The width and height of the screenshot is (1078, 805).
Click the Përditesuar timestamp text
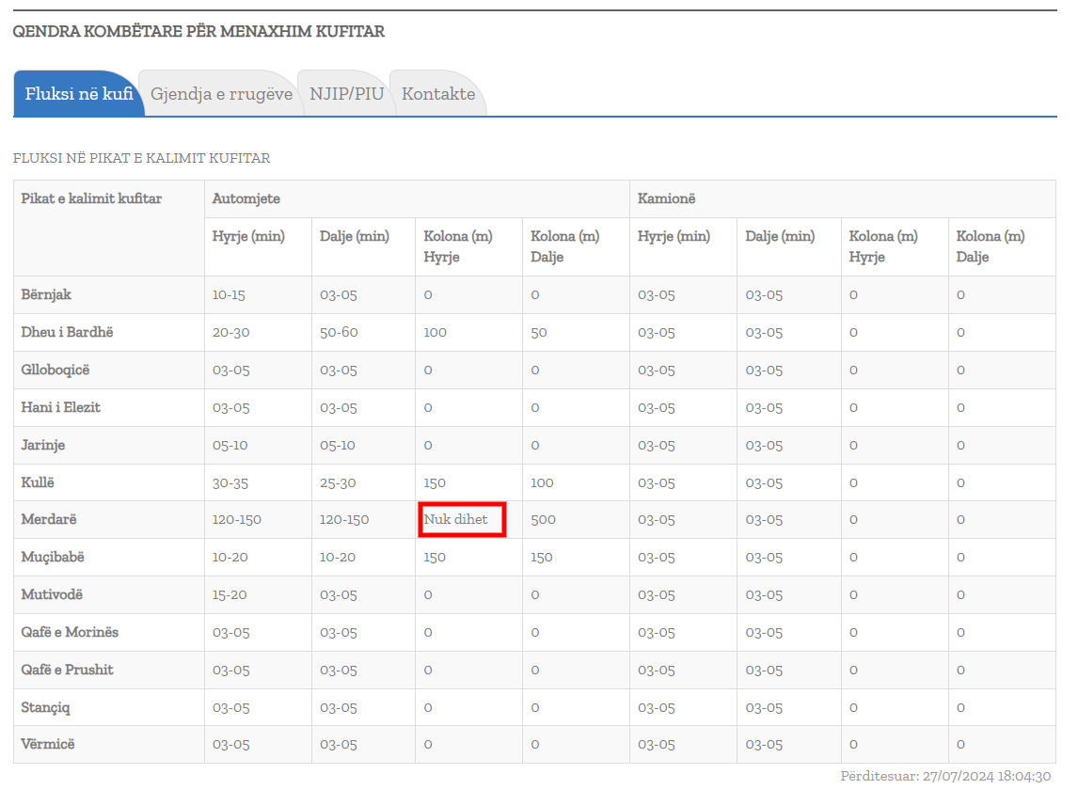click(x=945, y=776)
